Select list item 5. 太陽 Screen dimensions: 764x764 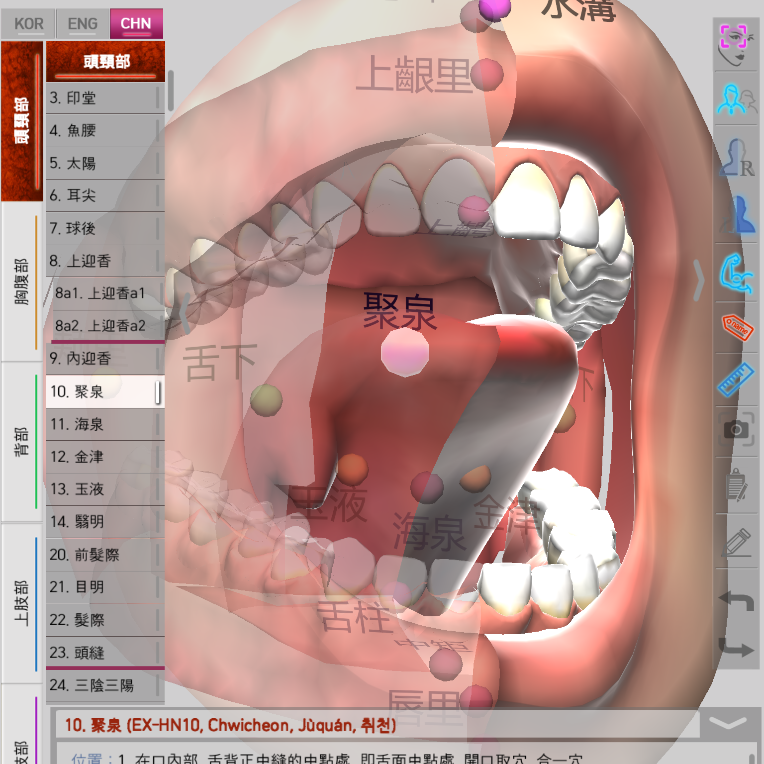(x=105, y=163)
